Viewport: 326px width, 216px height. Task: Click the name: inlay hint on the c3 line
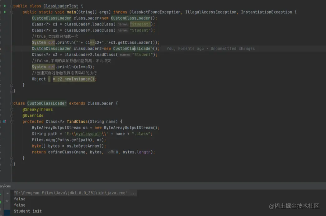[x=125, y=55]
